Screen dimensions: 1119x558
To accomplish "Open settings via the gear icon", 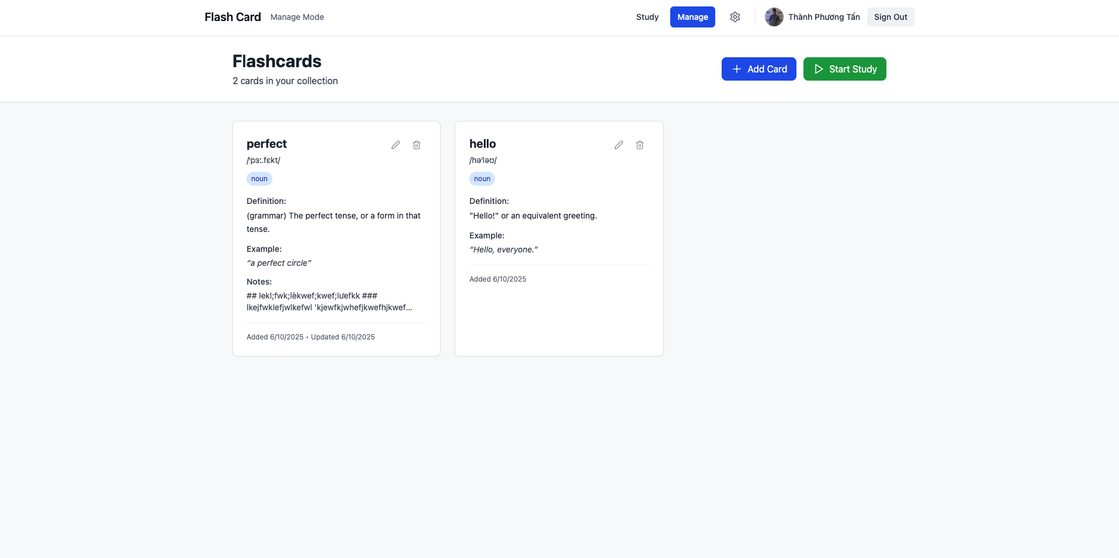I will pyautogui.click(x=735, y=17).
